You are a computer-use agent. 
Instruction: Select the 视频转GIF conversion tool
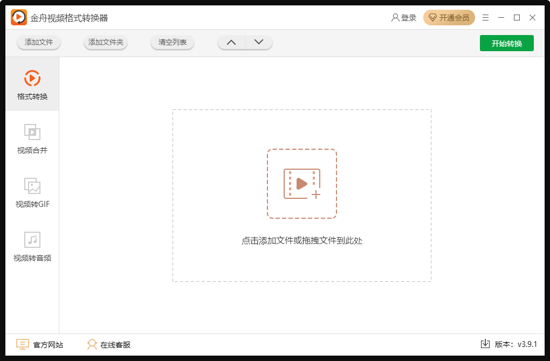click(33, 193)
